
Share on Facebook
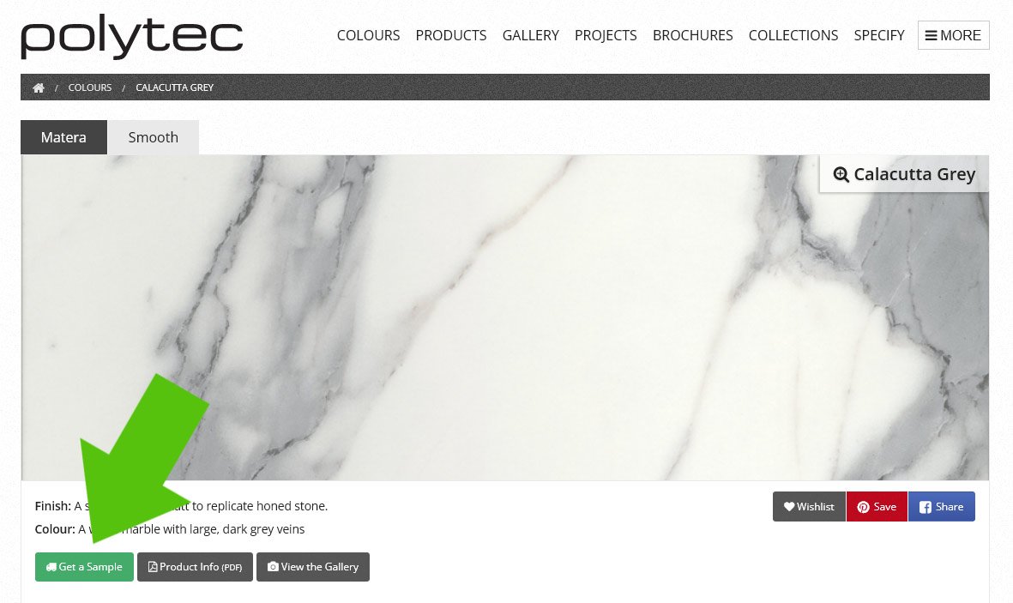tap(941, 507)
